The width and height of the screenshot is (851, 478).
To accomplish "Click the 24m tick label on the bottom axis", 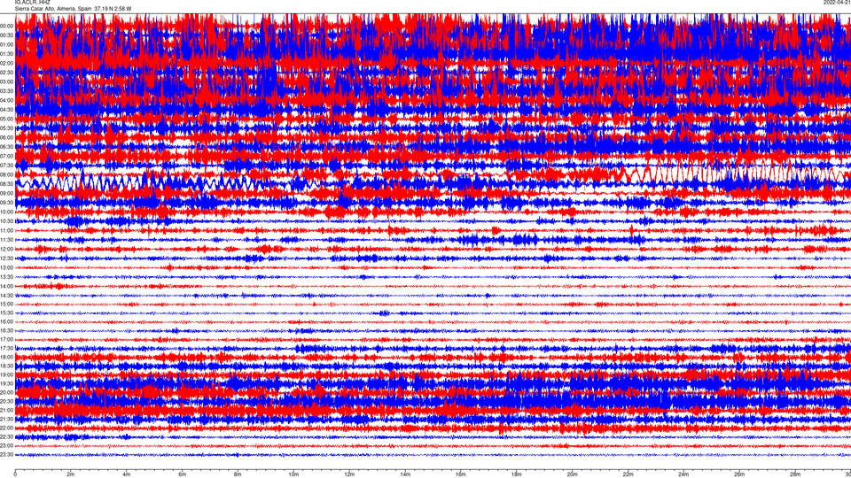I will [x=683, y=474].
